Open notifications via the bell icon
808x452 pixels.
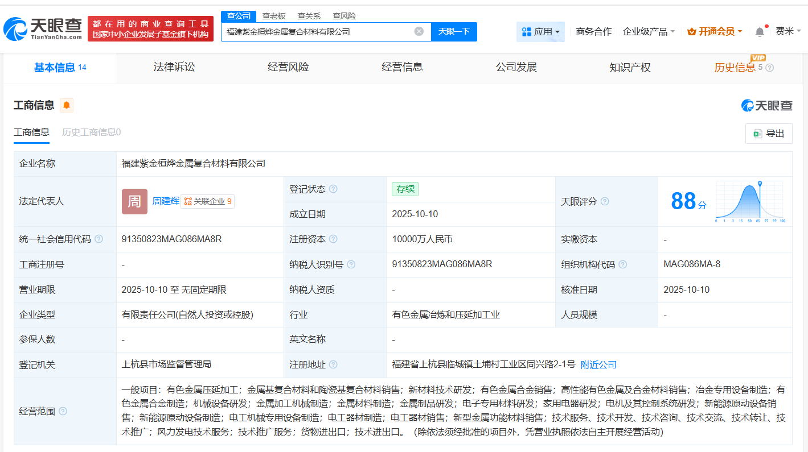click(760, 31)
